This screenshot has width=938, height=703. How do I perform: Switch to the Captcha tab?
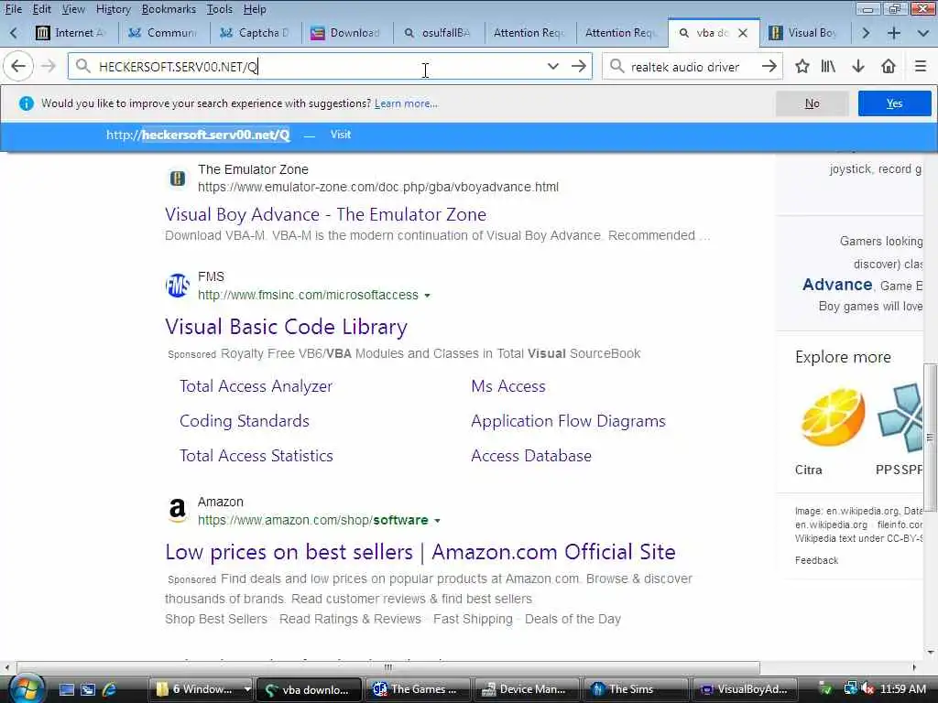[256, 33]
